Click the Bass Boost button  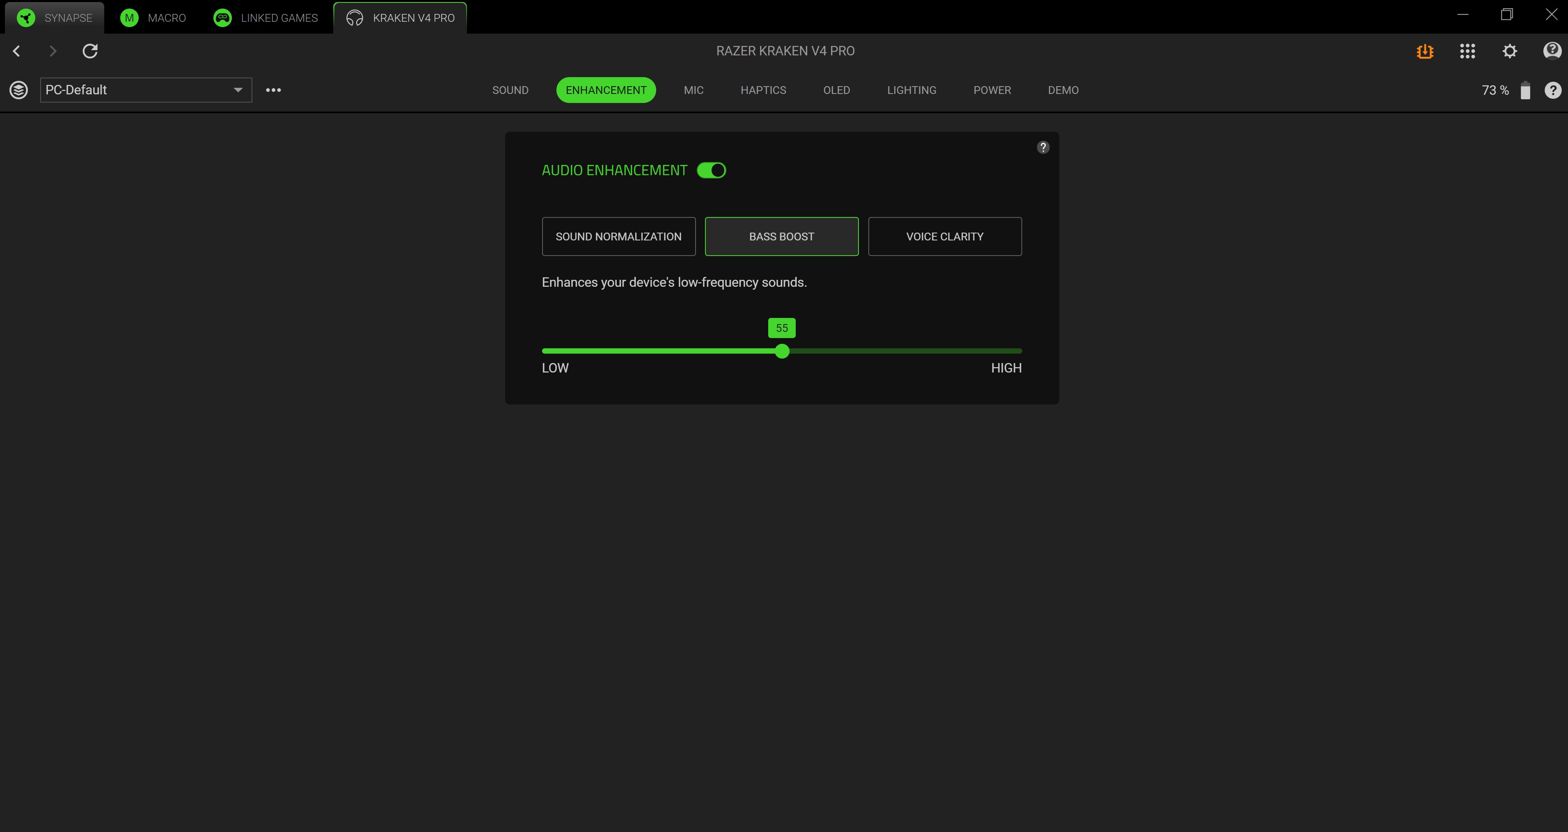pos(782,236)
